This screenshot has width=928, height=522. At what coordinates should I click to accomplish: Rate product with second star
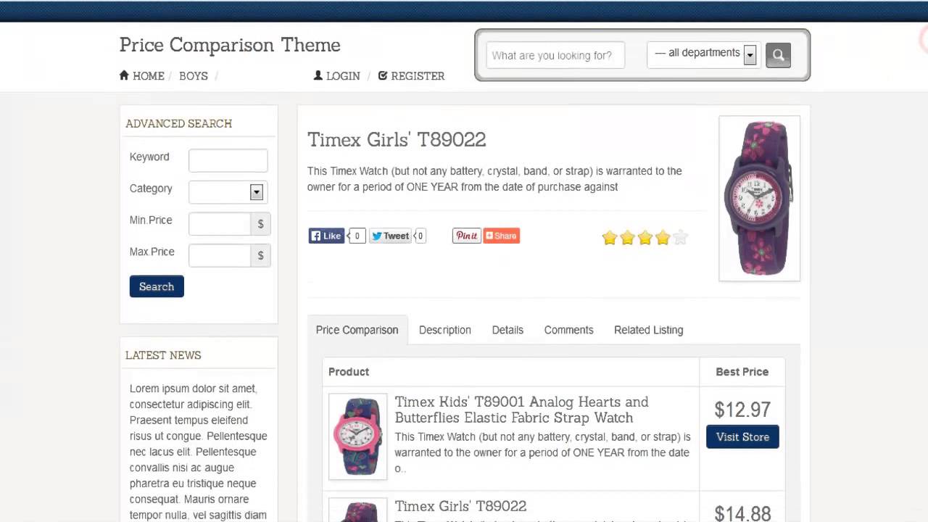(627, 238)
